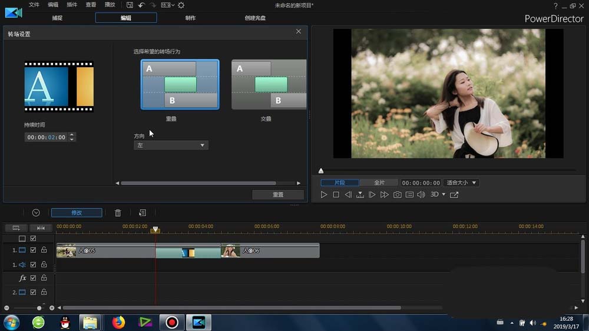Click the save project icon
This screenshot has height=331, width=589.
(x=130, y=5)
